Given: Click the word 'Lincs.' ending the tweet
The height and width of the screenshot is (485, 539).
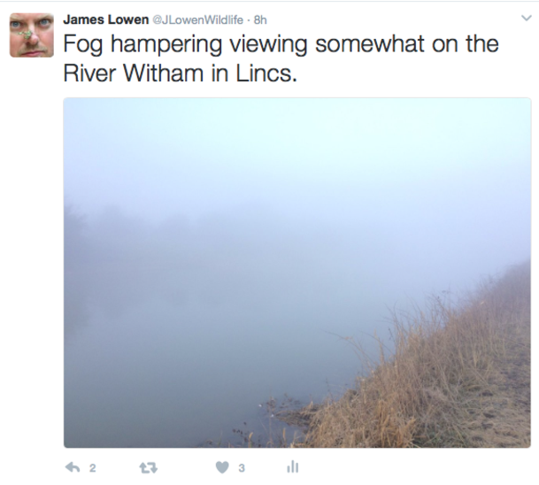Looking at the screenshot, I should pyautogui.click(x=266, y=73).
